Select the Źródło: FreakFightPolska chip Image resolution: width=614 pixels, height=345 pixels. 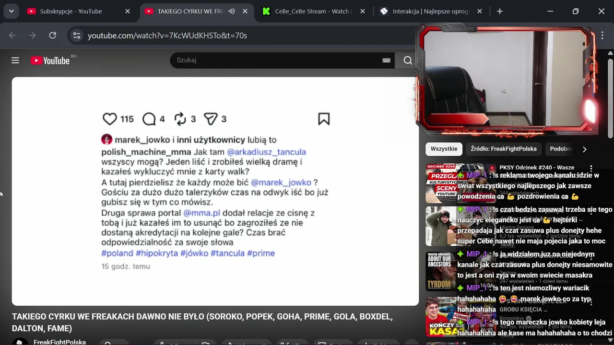tap(504, 149)
